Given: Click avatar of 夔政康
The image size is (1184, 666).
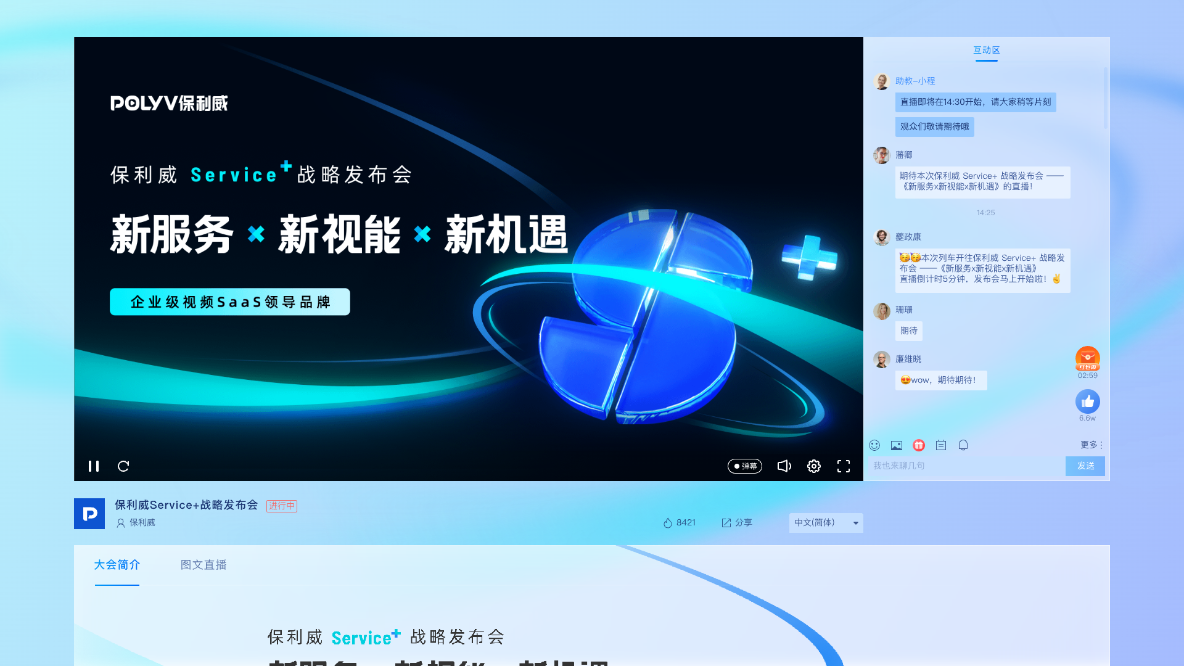Looking at the screenshot, I should coord(882,237).
